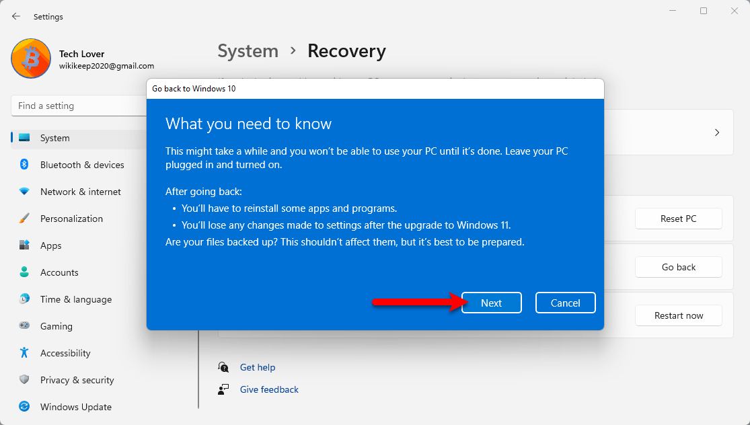Image resolution: width=750 pixels, height=425 pixels.
Task: Click the Reset PC button
Action: [x=678, y=219]
